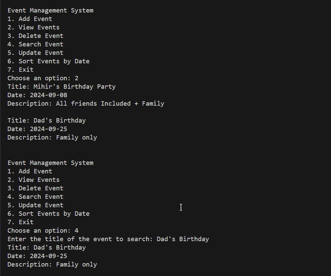Click "2. View Events" in the topmost menu
331x276 pixels.
tap(33, 27)
